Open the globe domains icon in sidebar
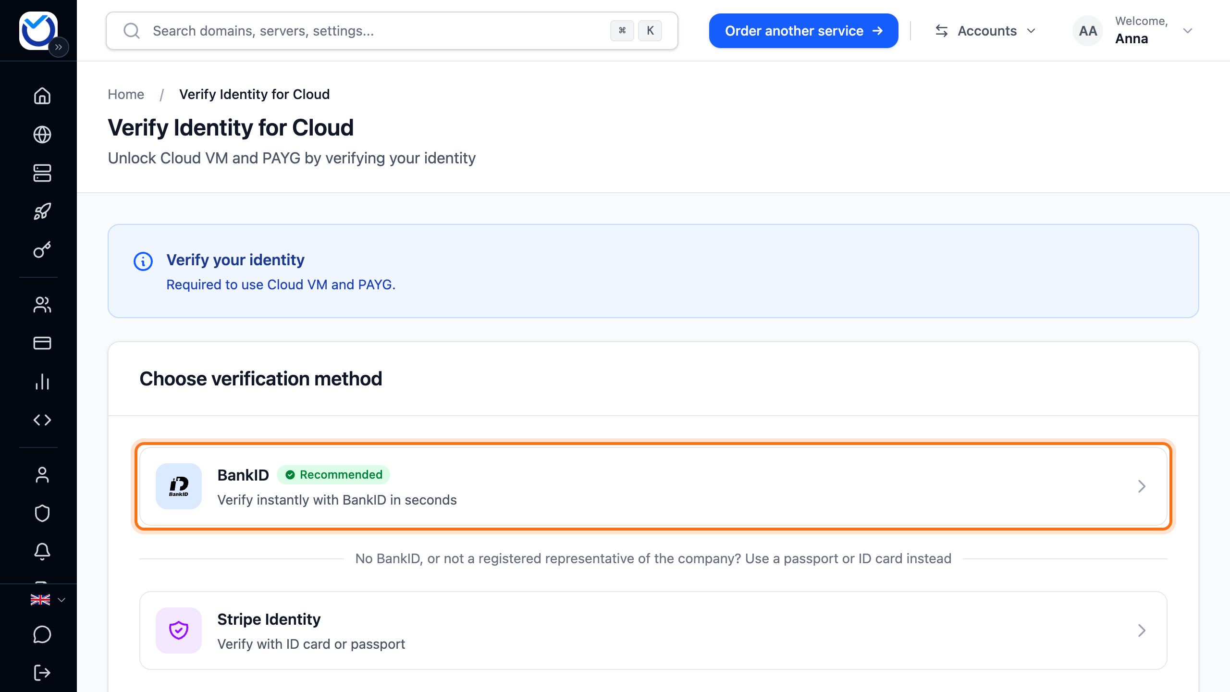The width and height of the screenshot is (1230, 692). 42,135
